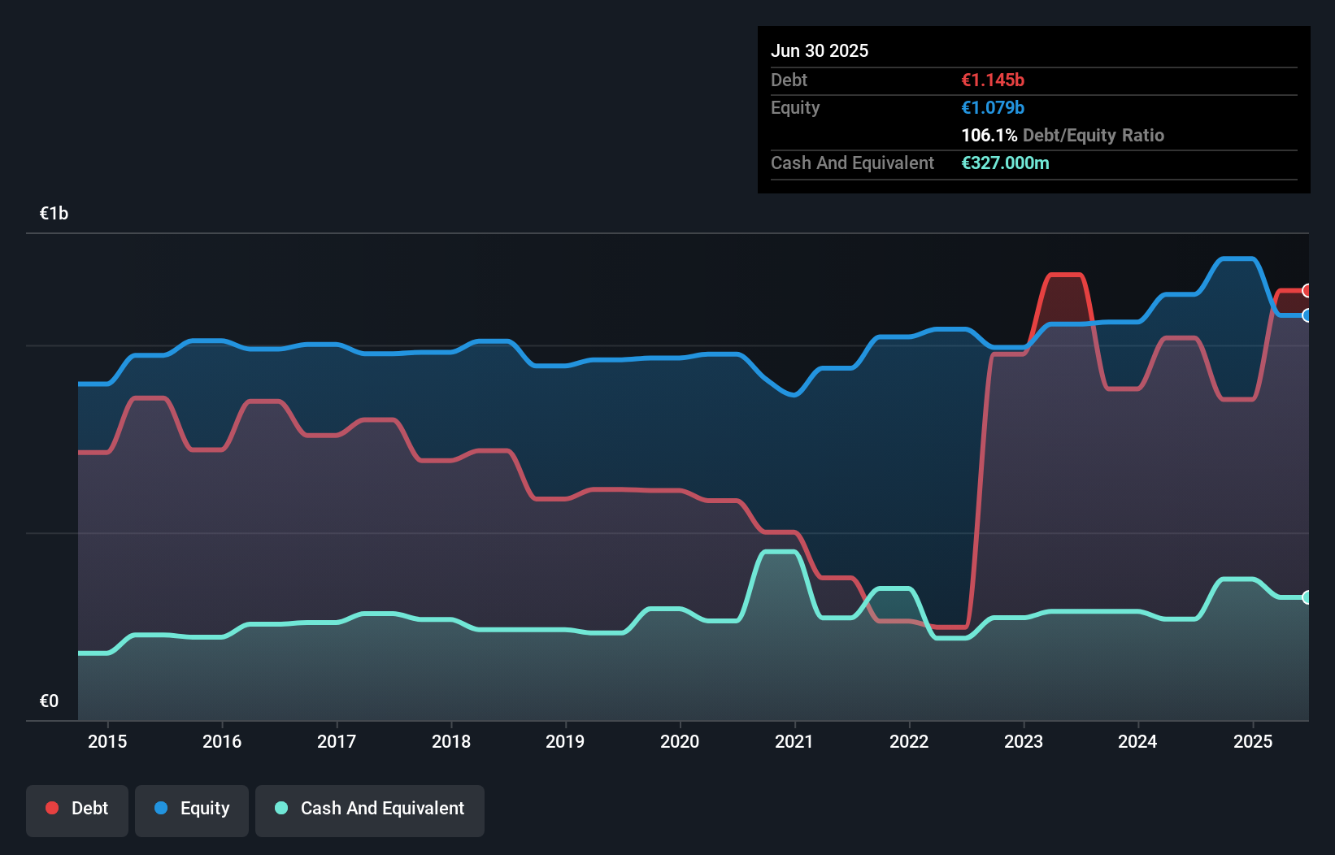Click the red dot in Debt legend

[51, 808]
